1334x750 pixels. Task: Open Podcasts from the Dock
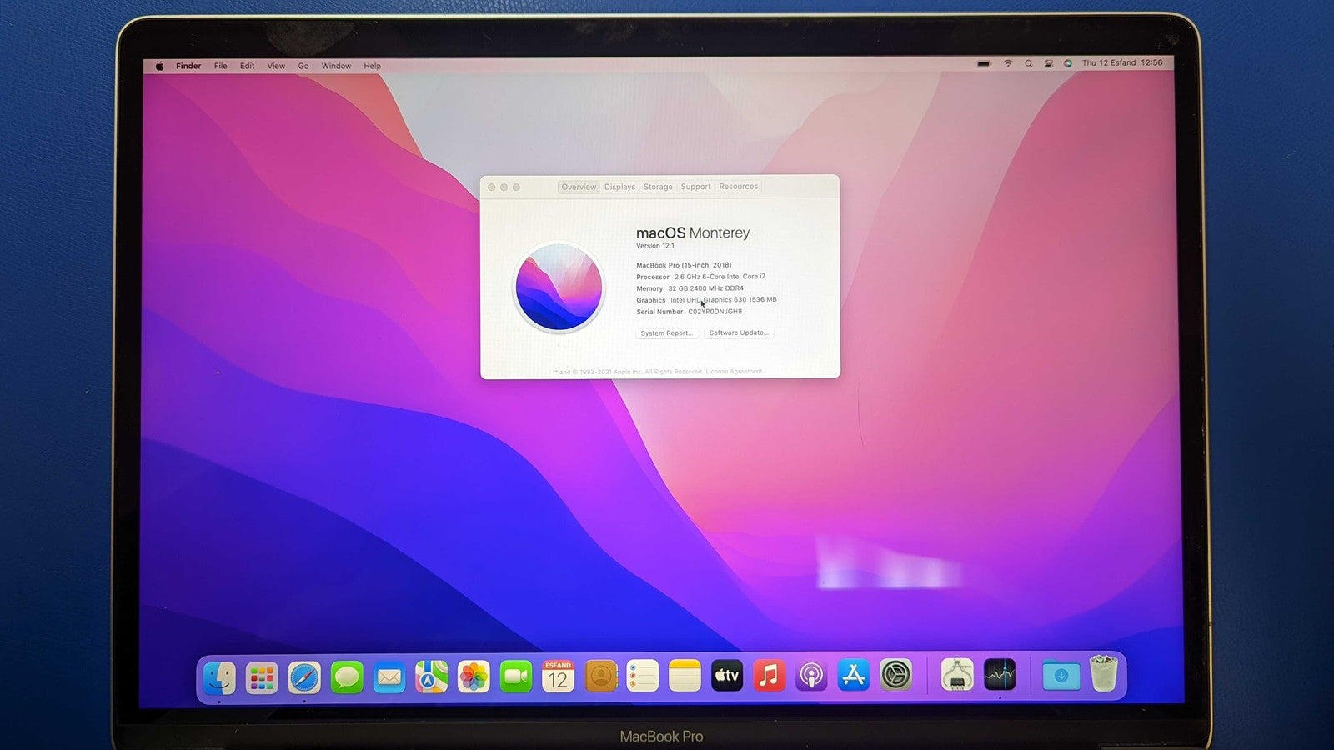click(811, 675)
